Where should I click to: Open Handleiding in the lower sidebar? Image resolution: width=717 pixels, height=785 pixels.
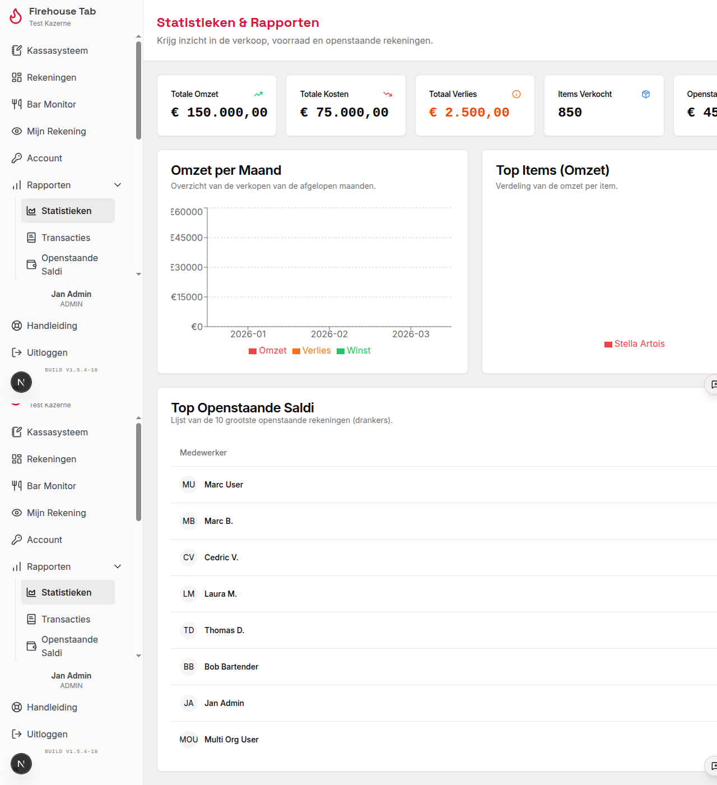pyautogui.click(x=66, y=707)
